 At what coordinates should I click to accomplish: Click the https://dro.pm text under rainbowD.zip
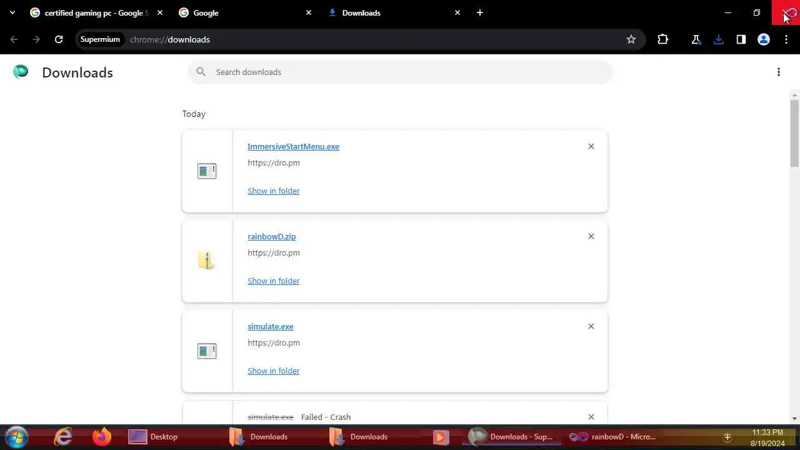tap(274, 252)
